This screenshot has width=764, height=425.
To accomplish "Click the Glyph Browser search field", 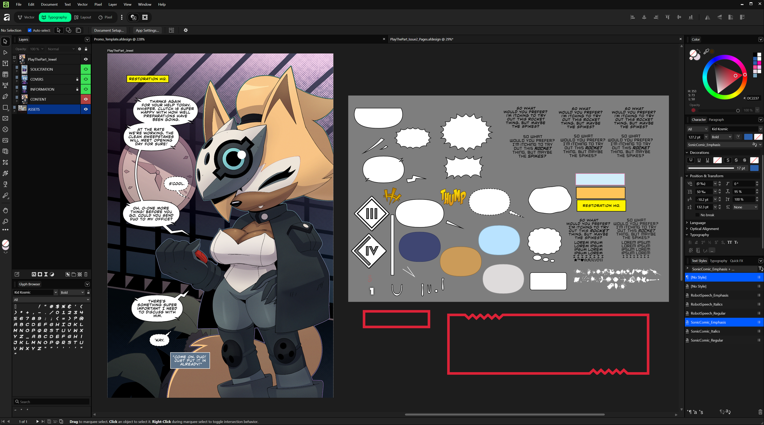I will [52, 402].
